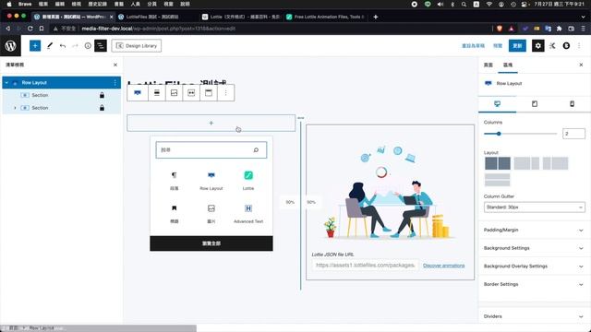The height and width of the screenshot is (332, 591).
Task: Switch to the block settings tab
Action: click(x=508, y=65)
